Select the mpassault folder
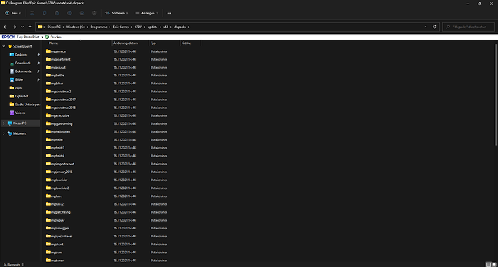Screen dimensions: 498x267 pyautogui.click(x=58, y=67)
